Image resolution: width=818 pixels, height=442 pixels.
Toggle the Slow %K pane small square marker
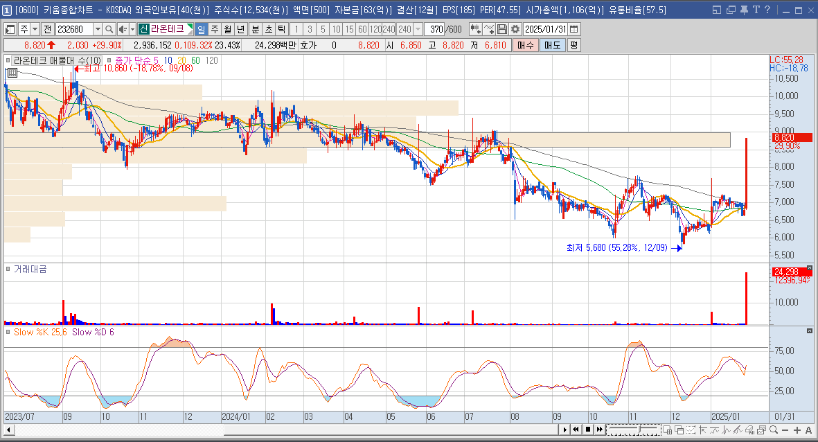pyautogui.click(x=8, y=332)
